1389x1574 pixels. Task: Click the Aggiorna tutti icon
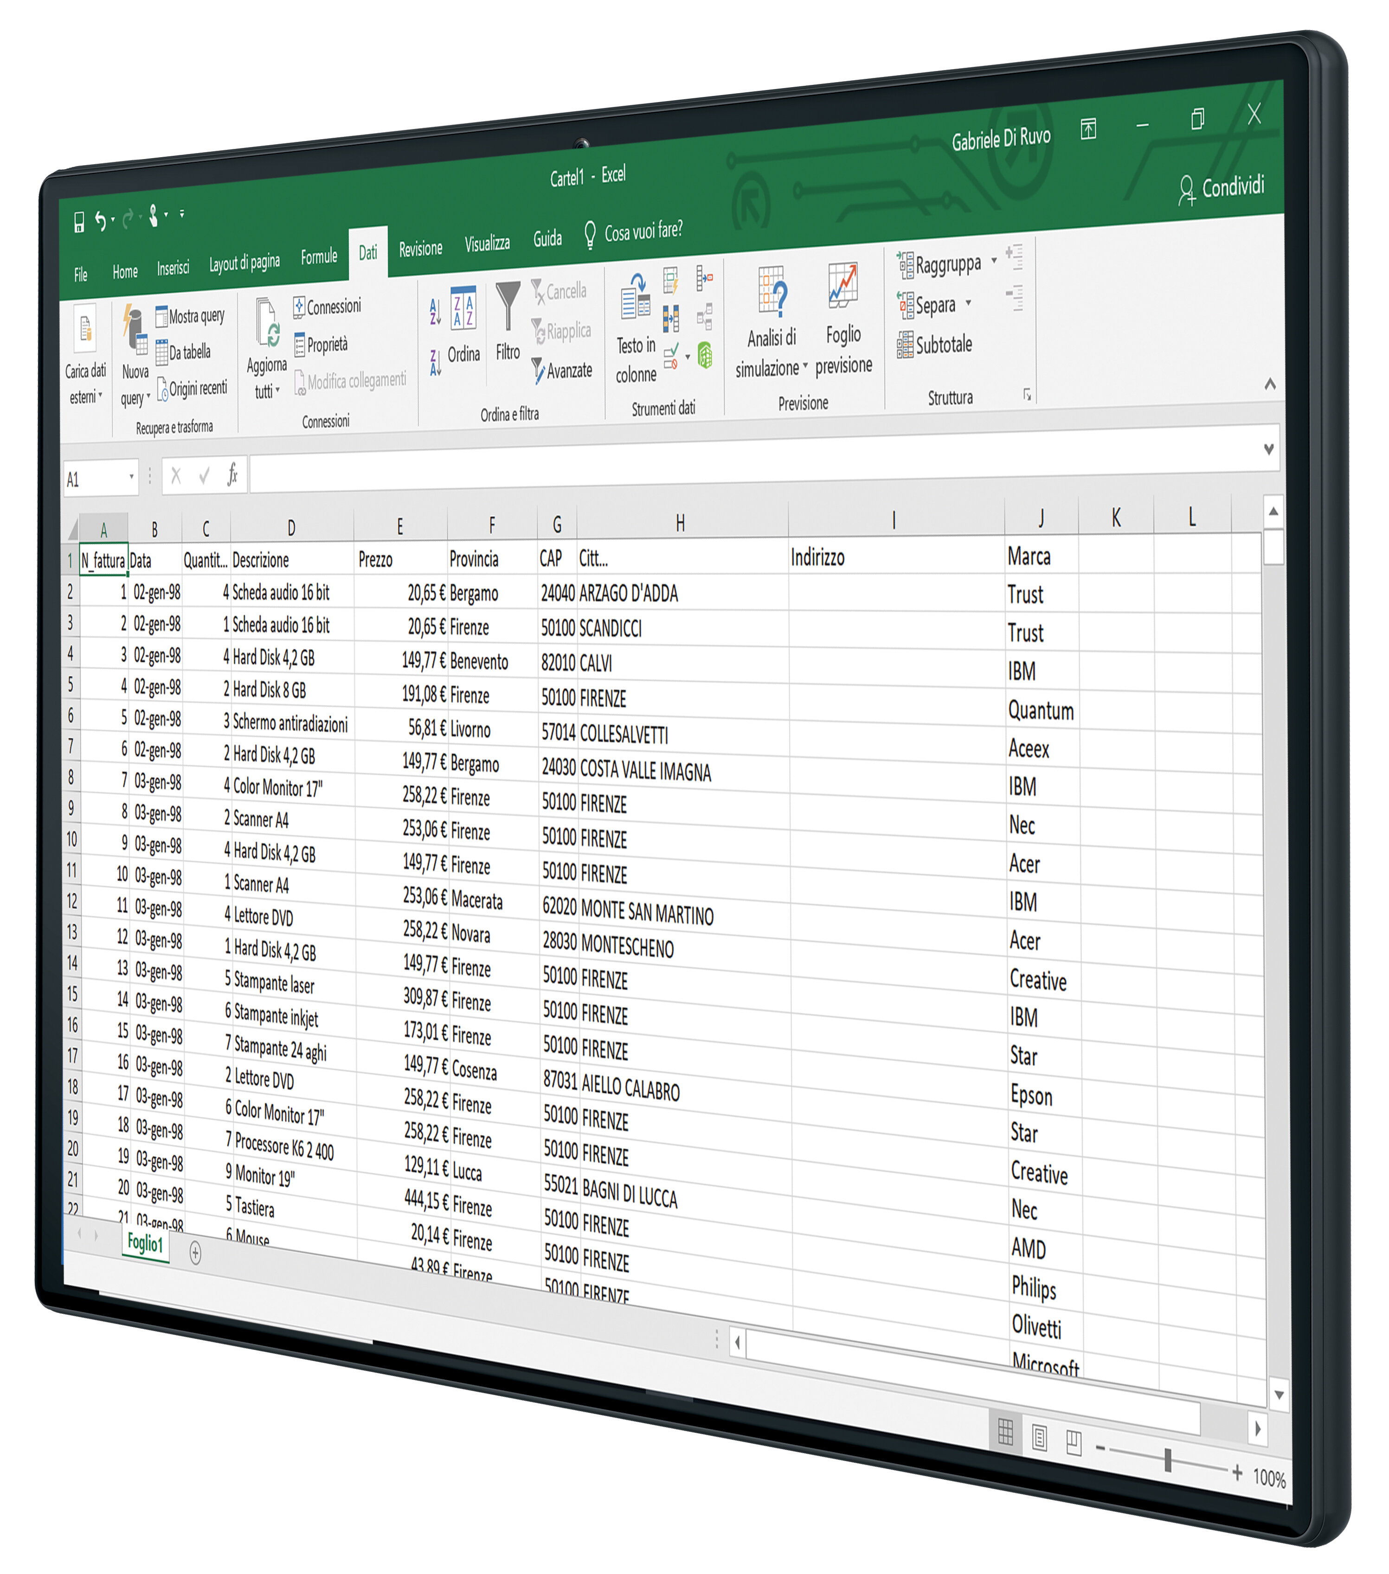(x=267, y=323)
